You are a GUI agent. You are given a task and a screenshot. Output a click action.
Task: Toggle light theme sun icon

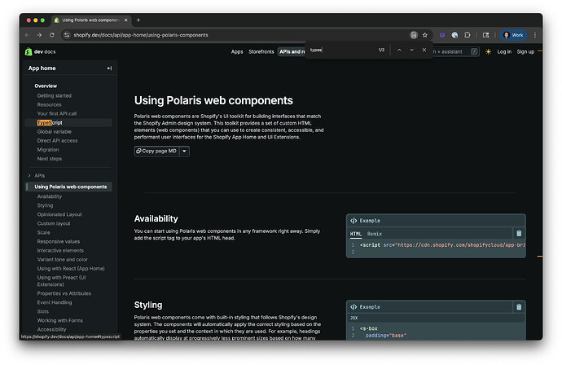(x=488, y=51)
